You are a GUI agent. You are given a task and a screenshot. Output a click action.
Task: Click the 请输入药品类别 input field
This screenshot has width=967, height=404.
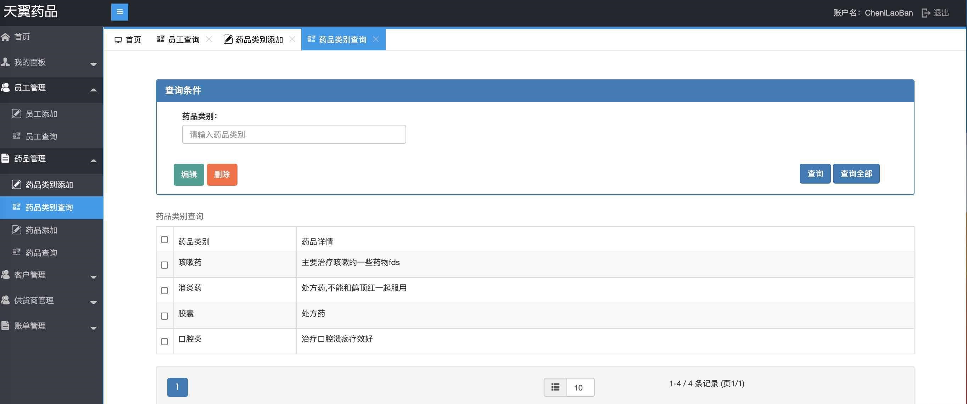click(294, 134)
